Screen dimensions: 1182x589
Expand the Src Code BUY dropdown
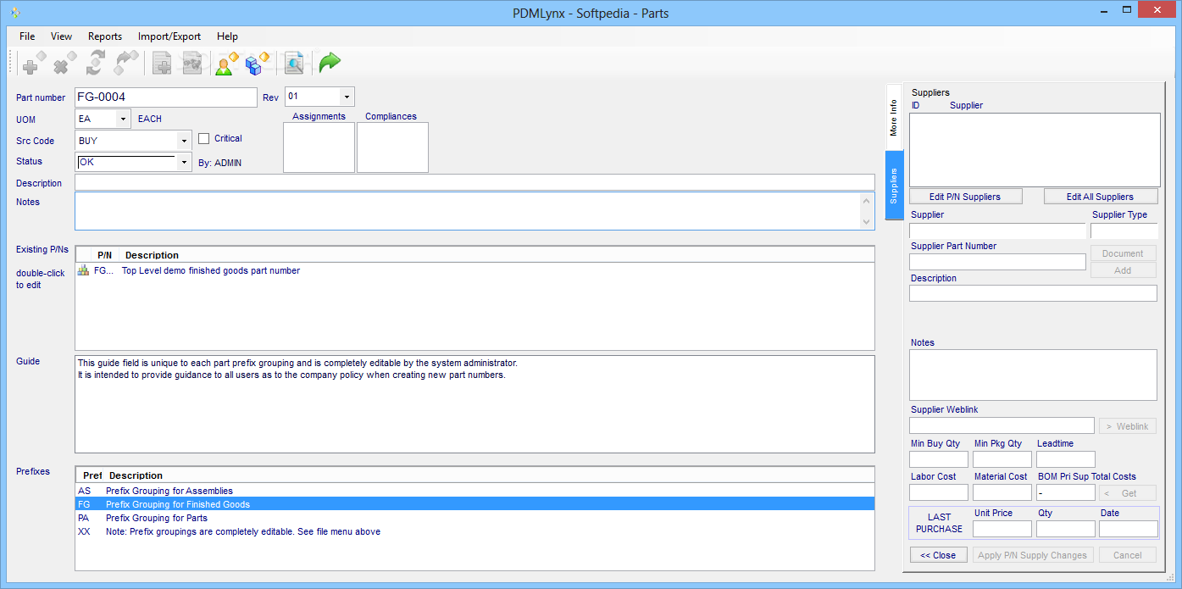point(184,140)
